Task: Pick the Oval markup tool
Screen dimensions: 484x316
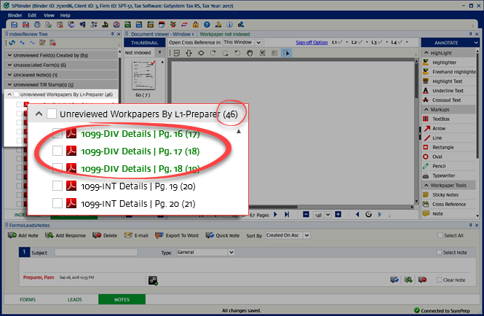Action: [x=440, y=157]
